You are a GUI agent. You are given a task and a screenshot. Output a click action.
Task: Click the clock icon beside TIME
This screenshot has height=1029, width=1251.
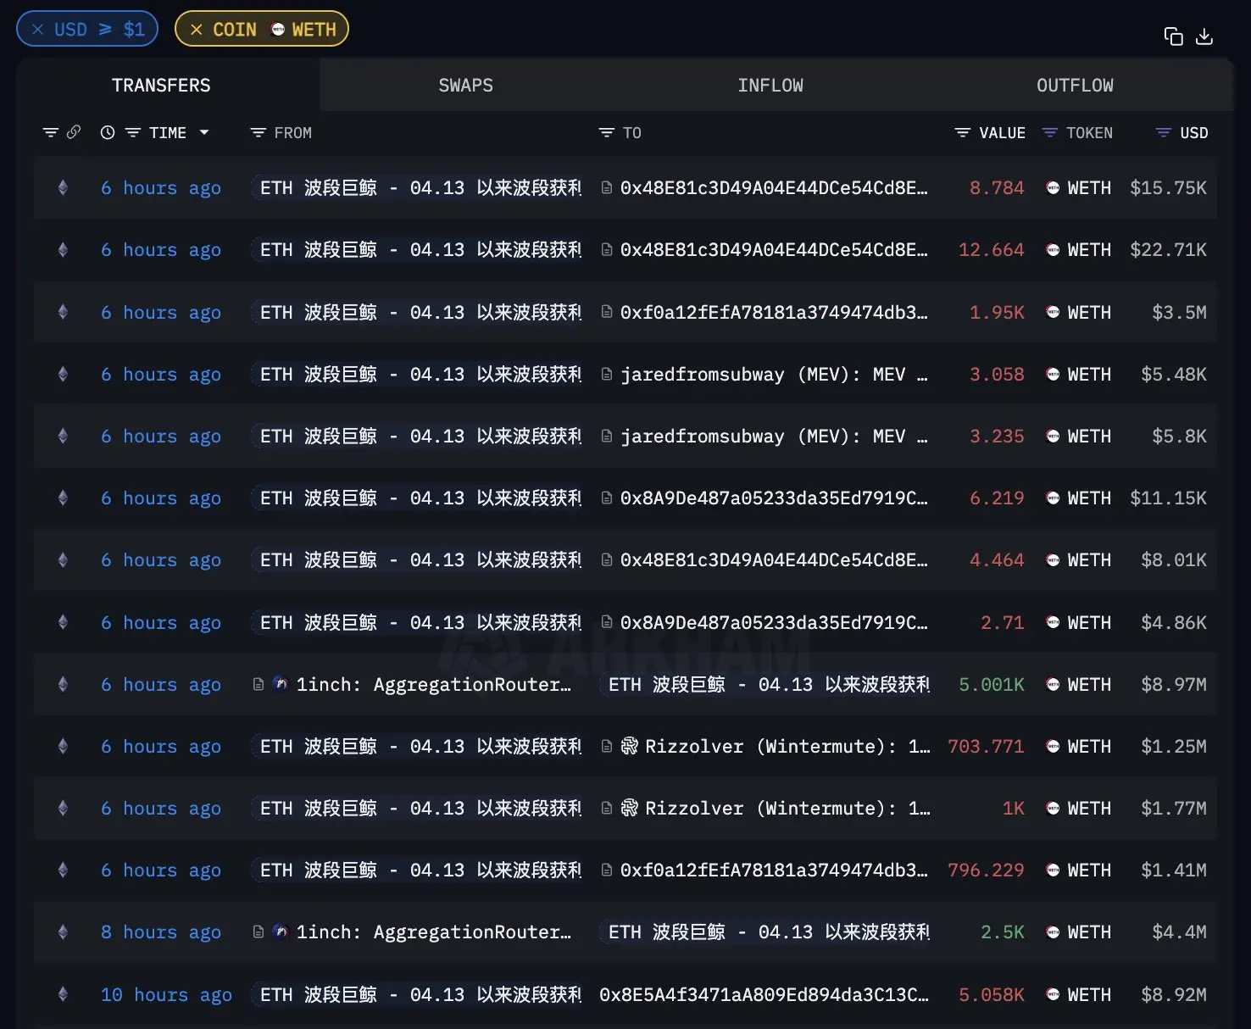coord(108,132)
